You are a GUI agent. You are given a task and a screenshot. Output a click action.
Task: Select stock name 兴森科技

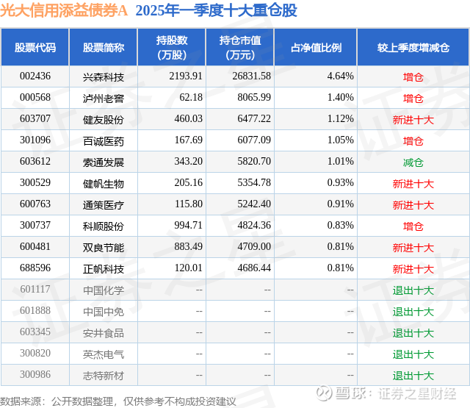104,77
